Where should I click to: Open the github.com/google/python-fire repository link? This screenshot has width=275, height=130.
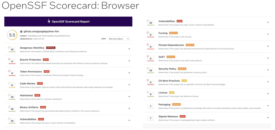point(39,32)
